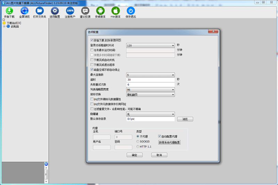Enable 任务最长运行时间 checkbox
Screen dimensions: 278x185
click(92, 50)
